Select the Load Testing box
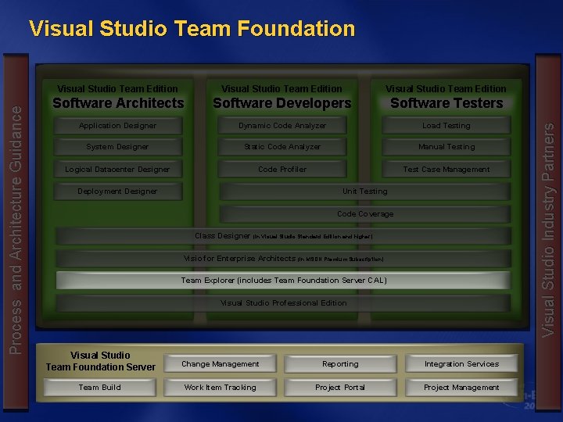This screenshot has height=422, width=563. coord(446,126)
